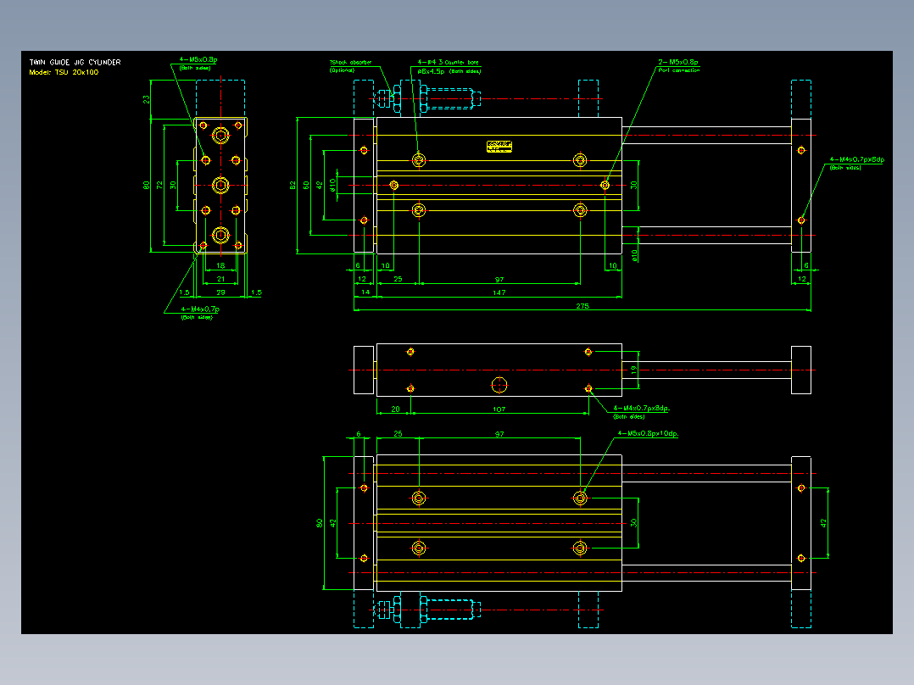
Task: Select the large center circle in middle view
Action: click(499, 385)
